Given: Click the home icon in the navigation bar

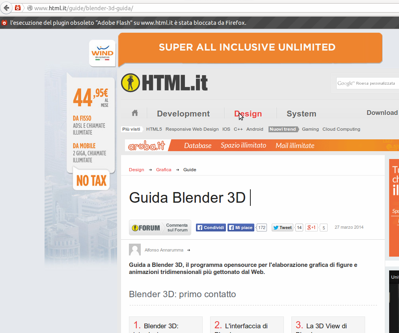Looking at the screenshot, I should pyautogui.click(x=134, y=113).
